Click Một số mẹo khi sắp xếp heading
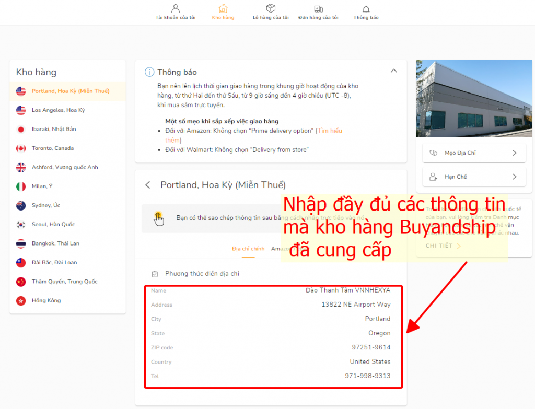The height and width of the screenshot is (409, 535). coord(222,121)
